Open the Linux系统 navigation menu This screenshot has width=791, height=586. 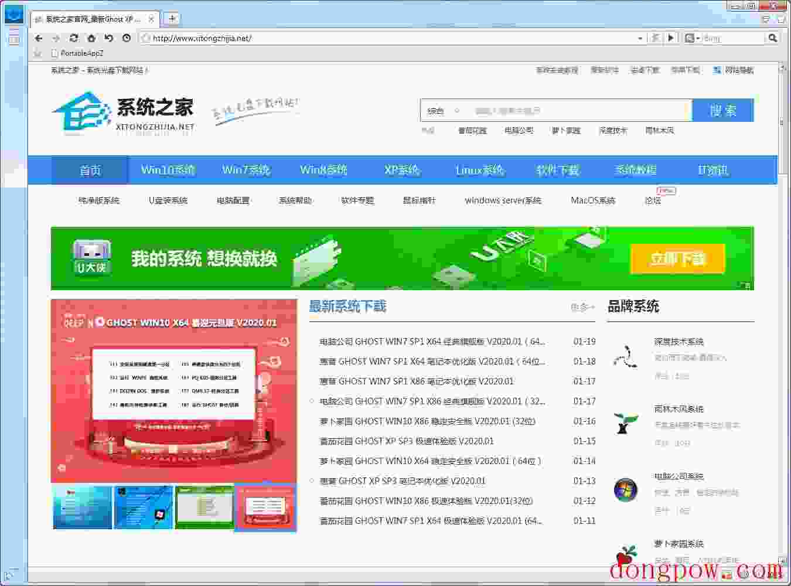[480, 171]
